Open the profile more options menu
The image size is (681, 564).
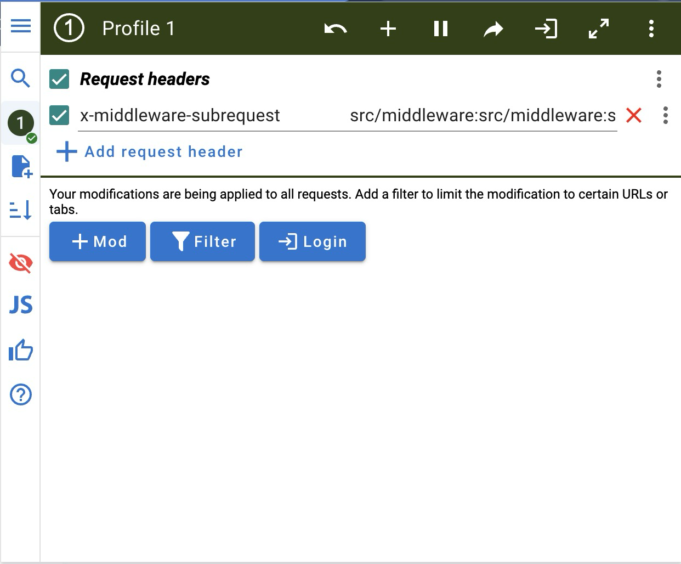pyautogui.click(x=651, y=29)
